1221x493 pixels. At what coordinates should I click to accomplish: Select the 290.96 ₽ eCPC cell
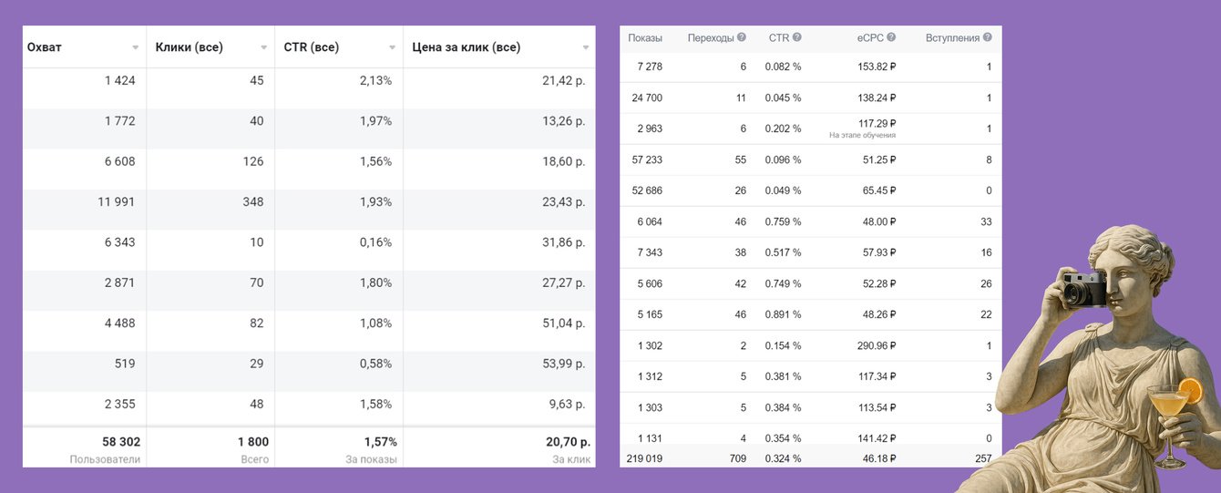[871, 345]
